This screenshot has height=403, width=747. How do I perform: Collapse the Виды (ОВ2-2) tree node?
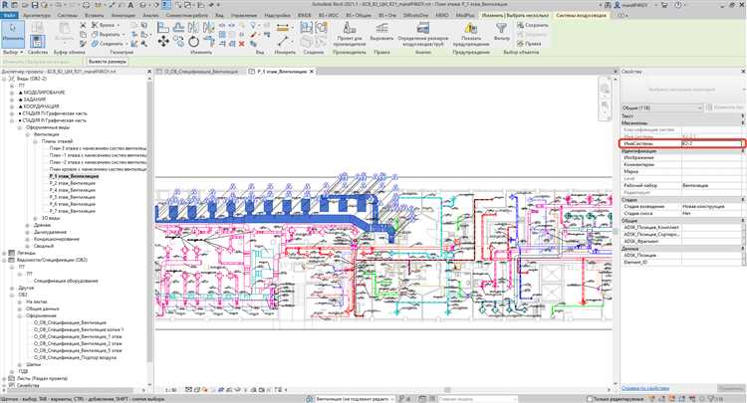click(4, 79)
